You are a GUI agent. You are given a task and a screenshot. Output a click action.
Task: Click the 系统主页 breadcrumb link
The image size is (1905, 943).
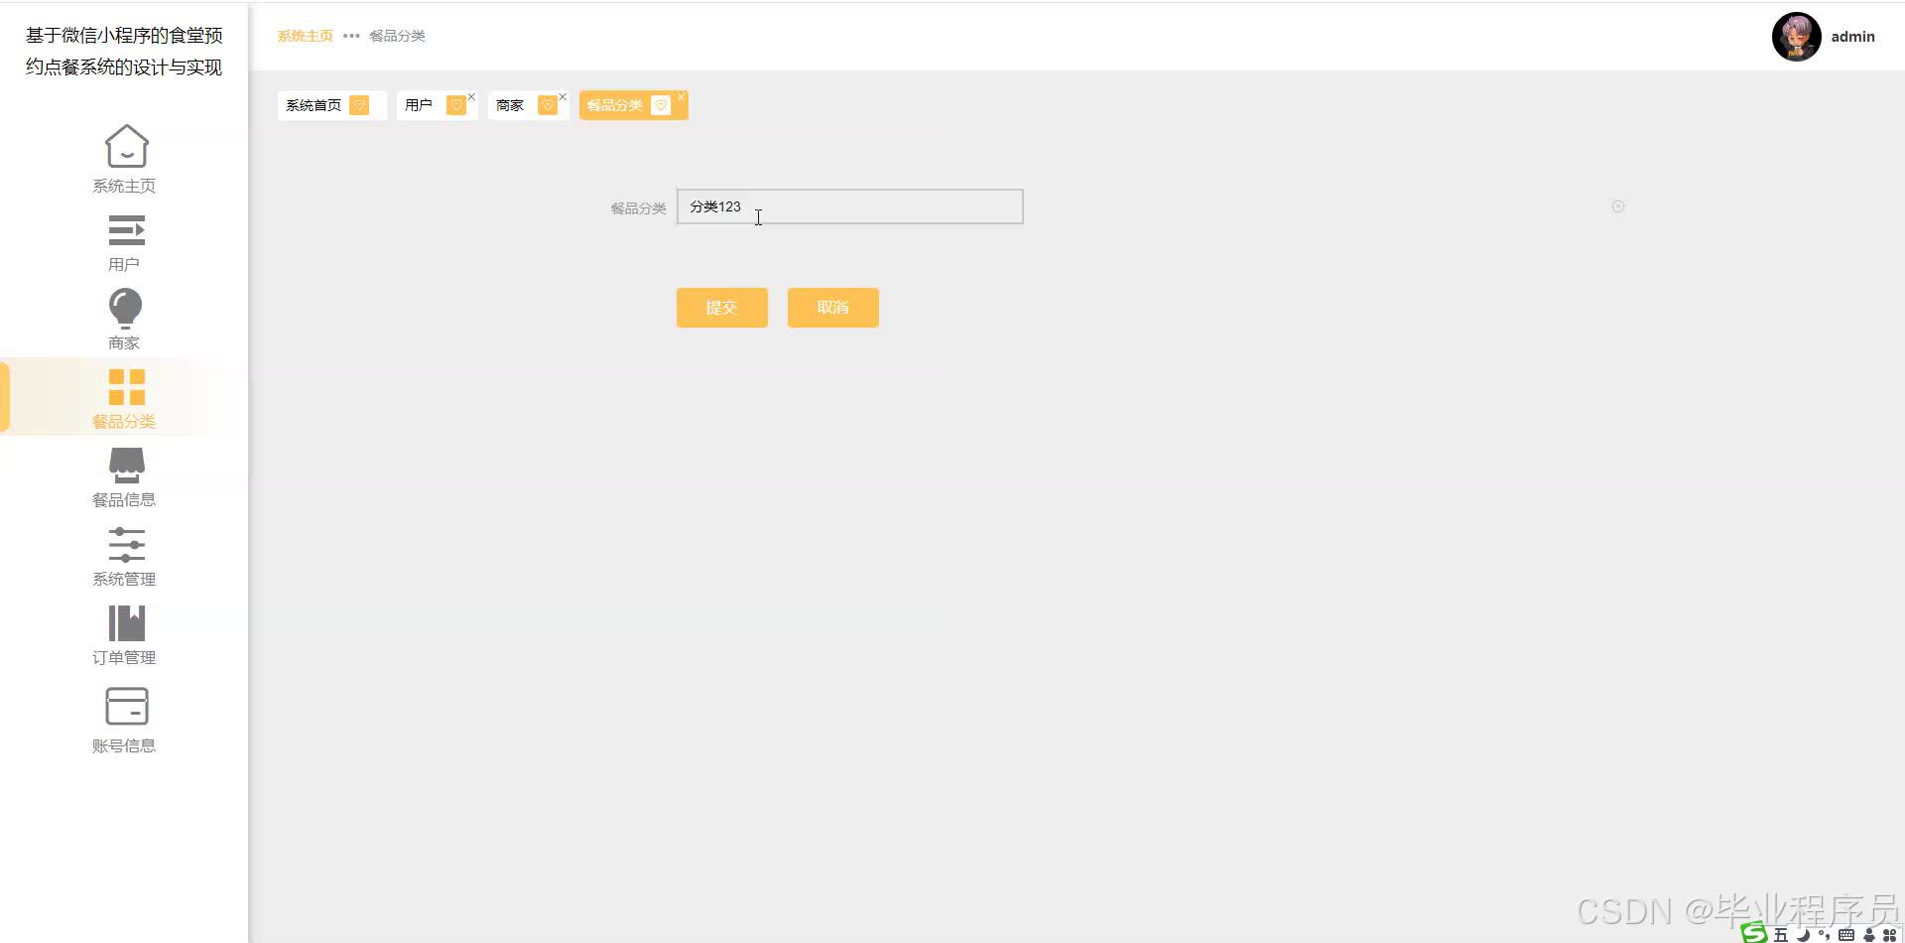point(305,36)
